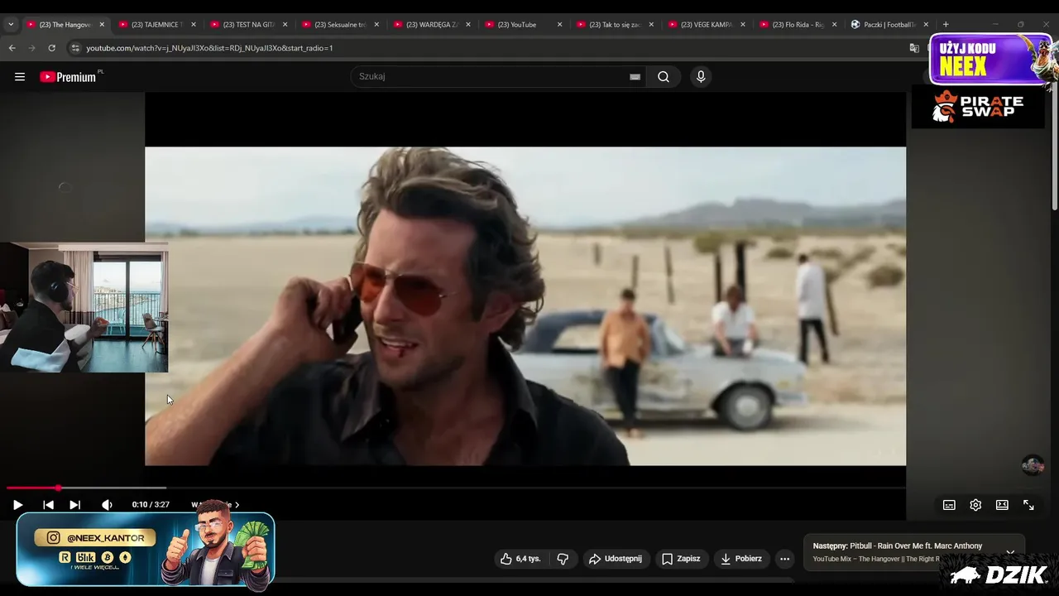Share video via Udostępnij button
Viewport: 1059px width, 596px height.
pyautogui.click(x=616, y=559)
